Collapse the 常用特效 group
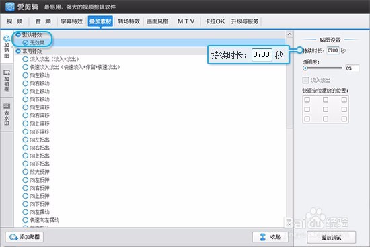The height and width of the screenshot is (247, 370). coord(18,51)
